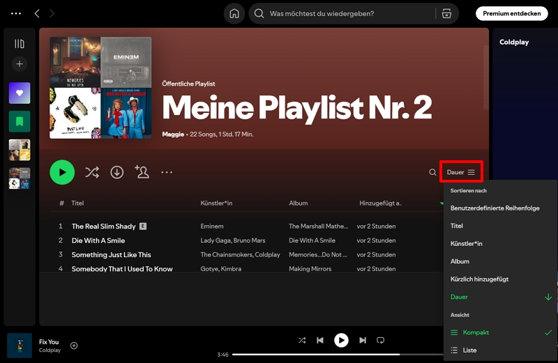The image size is (558, 363).
Task: Click the playlist cover collage image
Action: (100, 88)
